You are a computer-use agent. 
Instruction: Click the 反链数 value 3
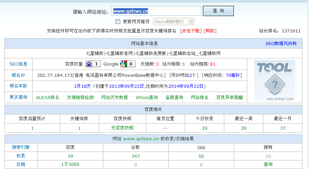pos(158,64)
